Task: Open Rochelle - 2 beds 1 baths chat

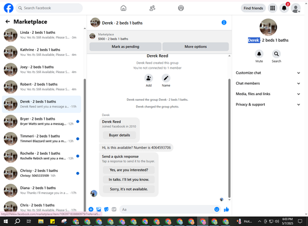Action: click(41, 156)
